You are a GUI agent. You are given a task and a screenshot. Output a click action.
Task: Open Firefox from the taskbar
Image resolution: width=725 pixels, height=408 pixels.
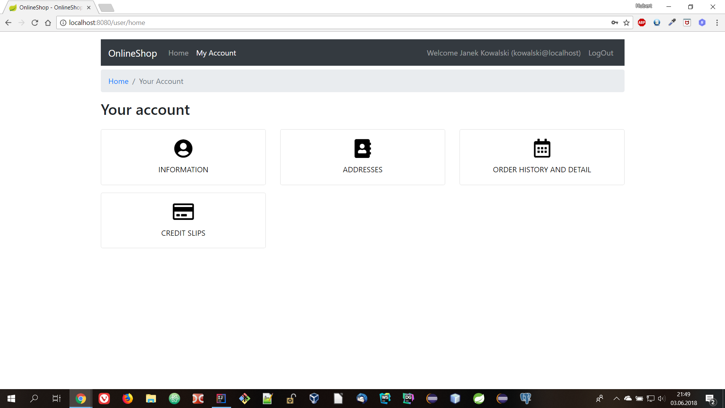pyautogui.click(x=128, y=399)
